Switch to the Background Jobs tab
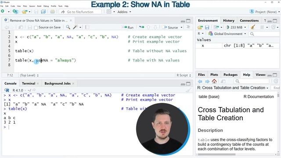281x158 pixels. pos(58,83)
